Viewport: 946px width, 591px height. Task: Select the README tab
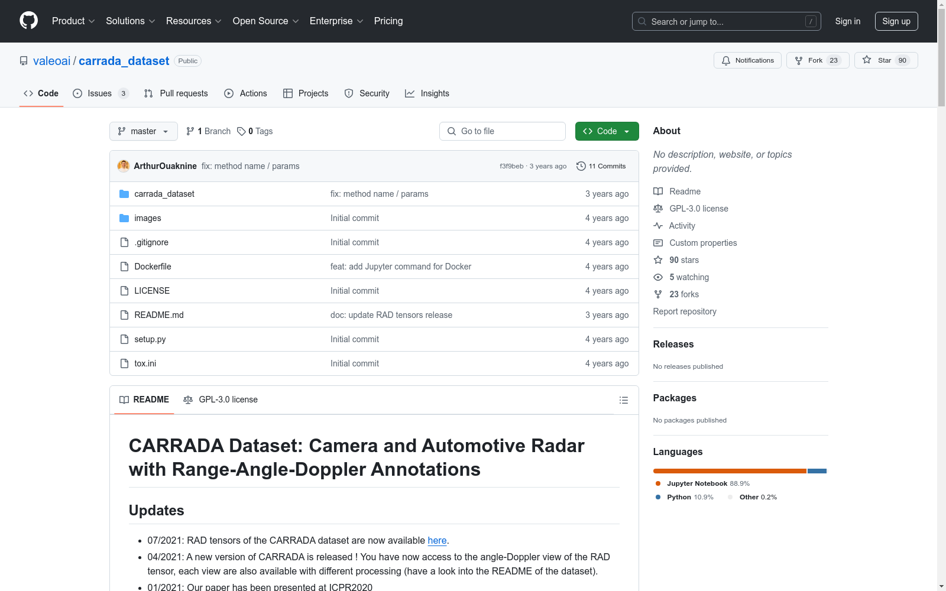pos(144,400)
